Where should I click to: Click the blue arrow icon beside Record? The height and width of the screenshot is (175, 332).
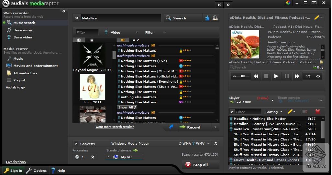tap(171, 127)
